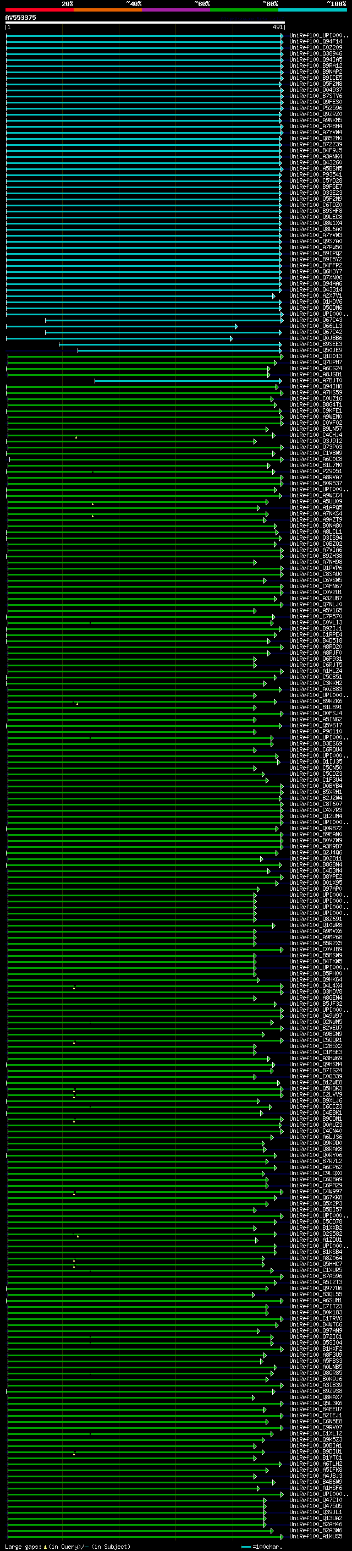Click hit UniRef100_A5BSM5
Image resolution: width=352 pixels, height=1551 pixels.
[315, 168]
